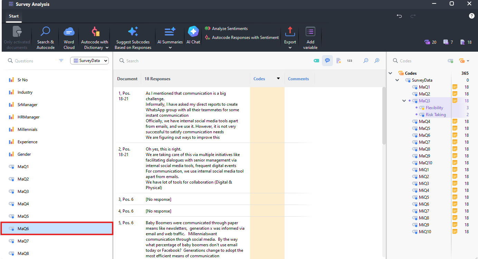Select the MiQ1 code in tree
Viewport: 478px width, 259px height.
click(424, 170)
